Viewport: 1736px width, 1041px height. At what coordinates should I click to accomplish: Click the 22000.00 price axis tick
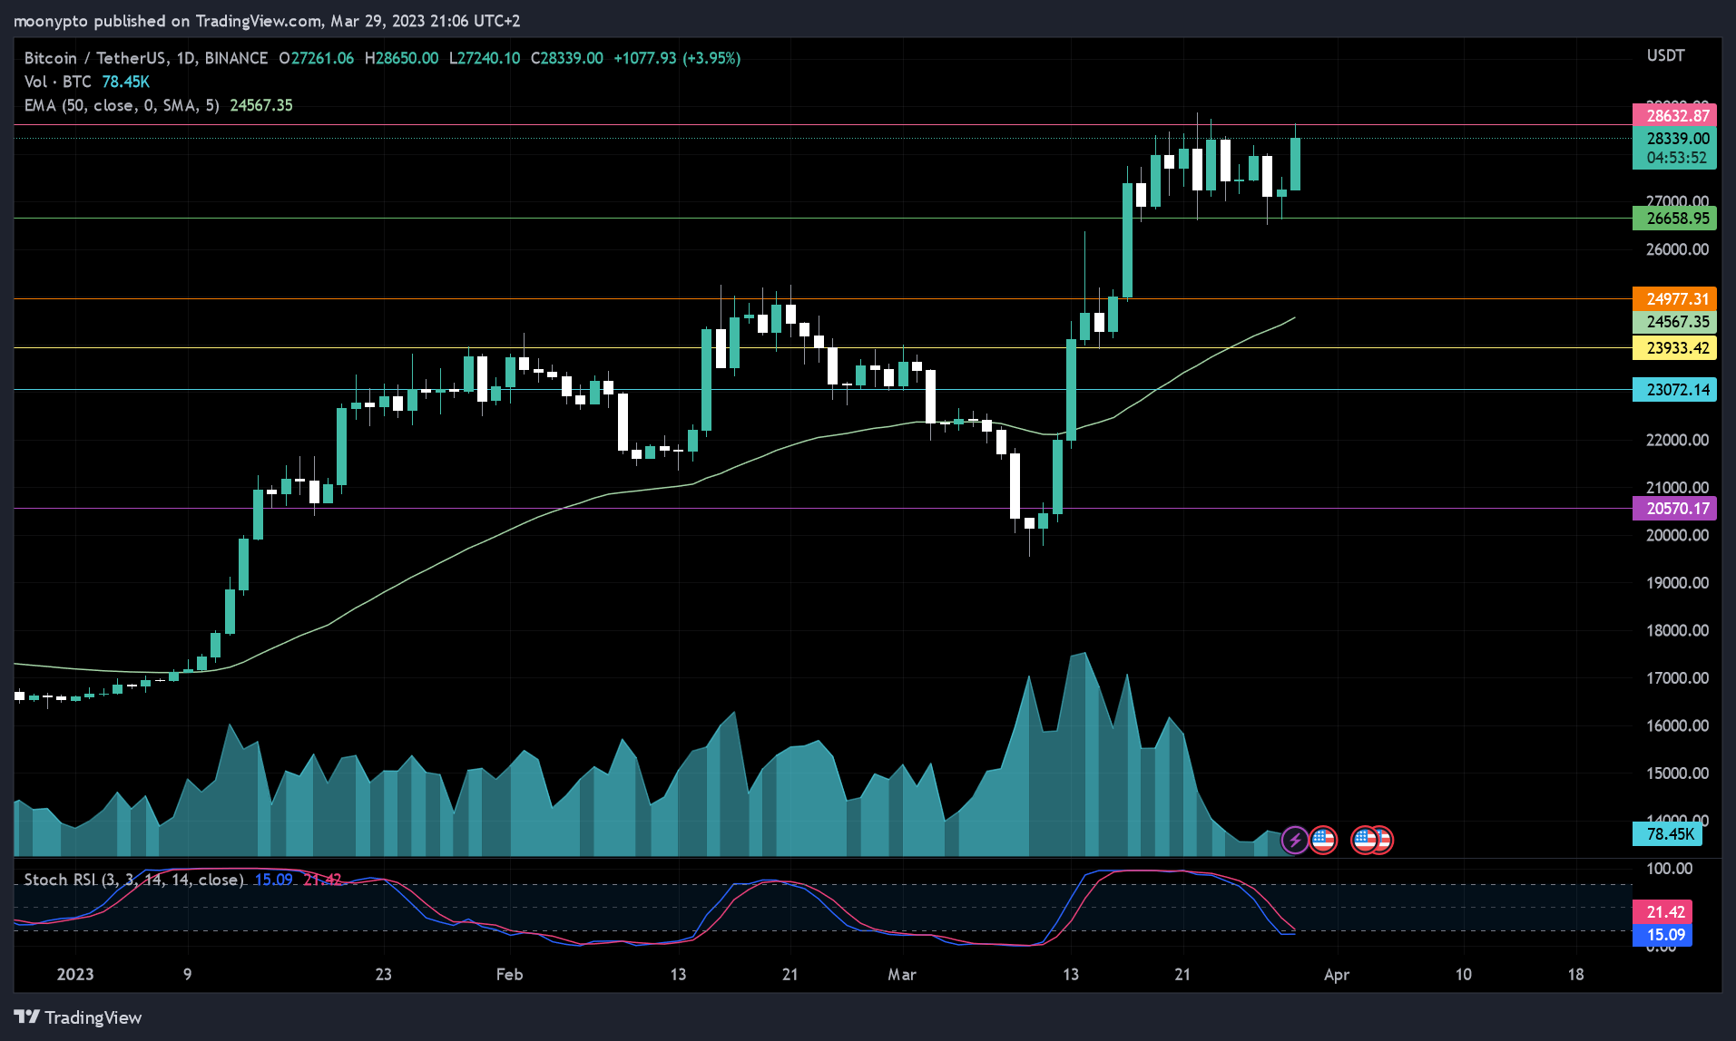(1677, 440)
